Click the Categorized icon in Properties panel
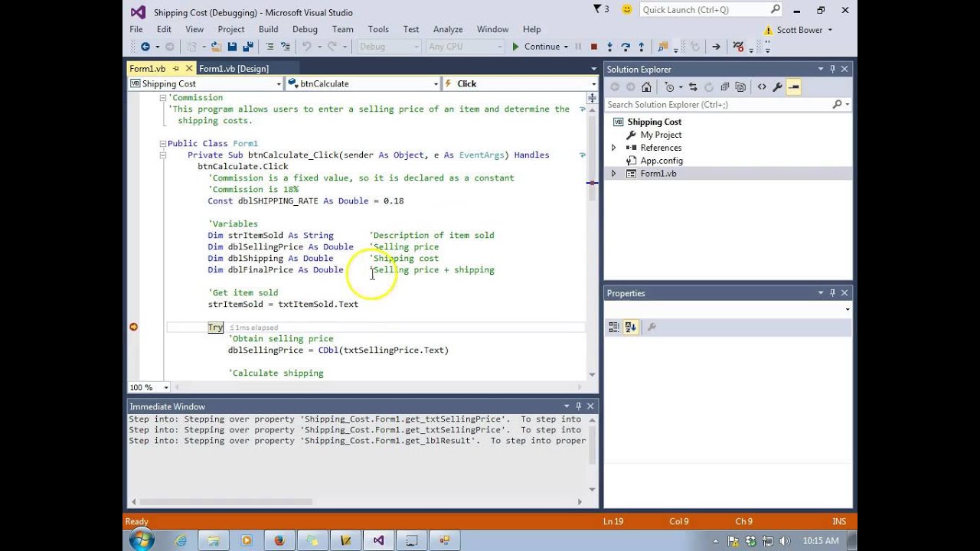The image size is (980, 551). (614, 328)
